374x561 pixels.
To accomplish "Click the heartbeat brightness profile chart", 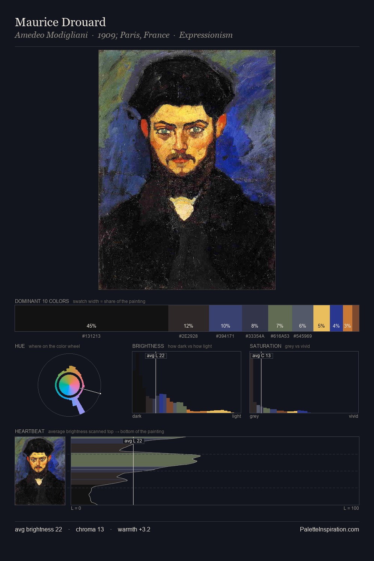I will pyautogui.click(x=215, y=471).
